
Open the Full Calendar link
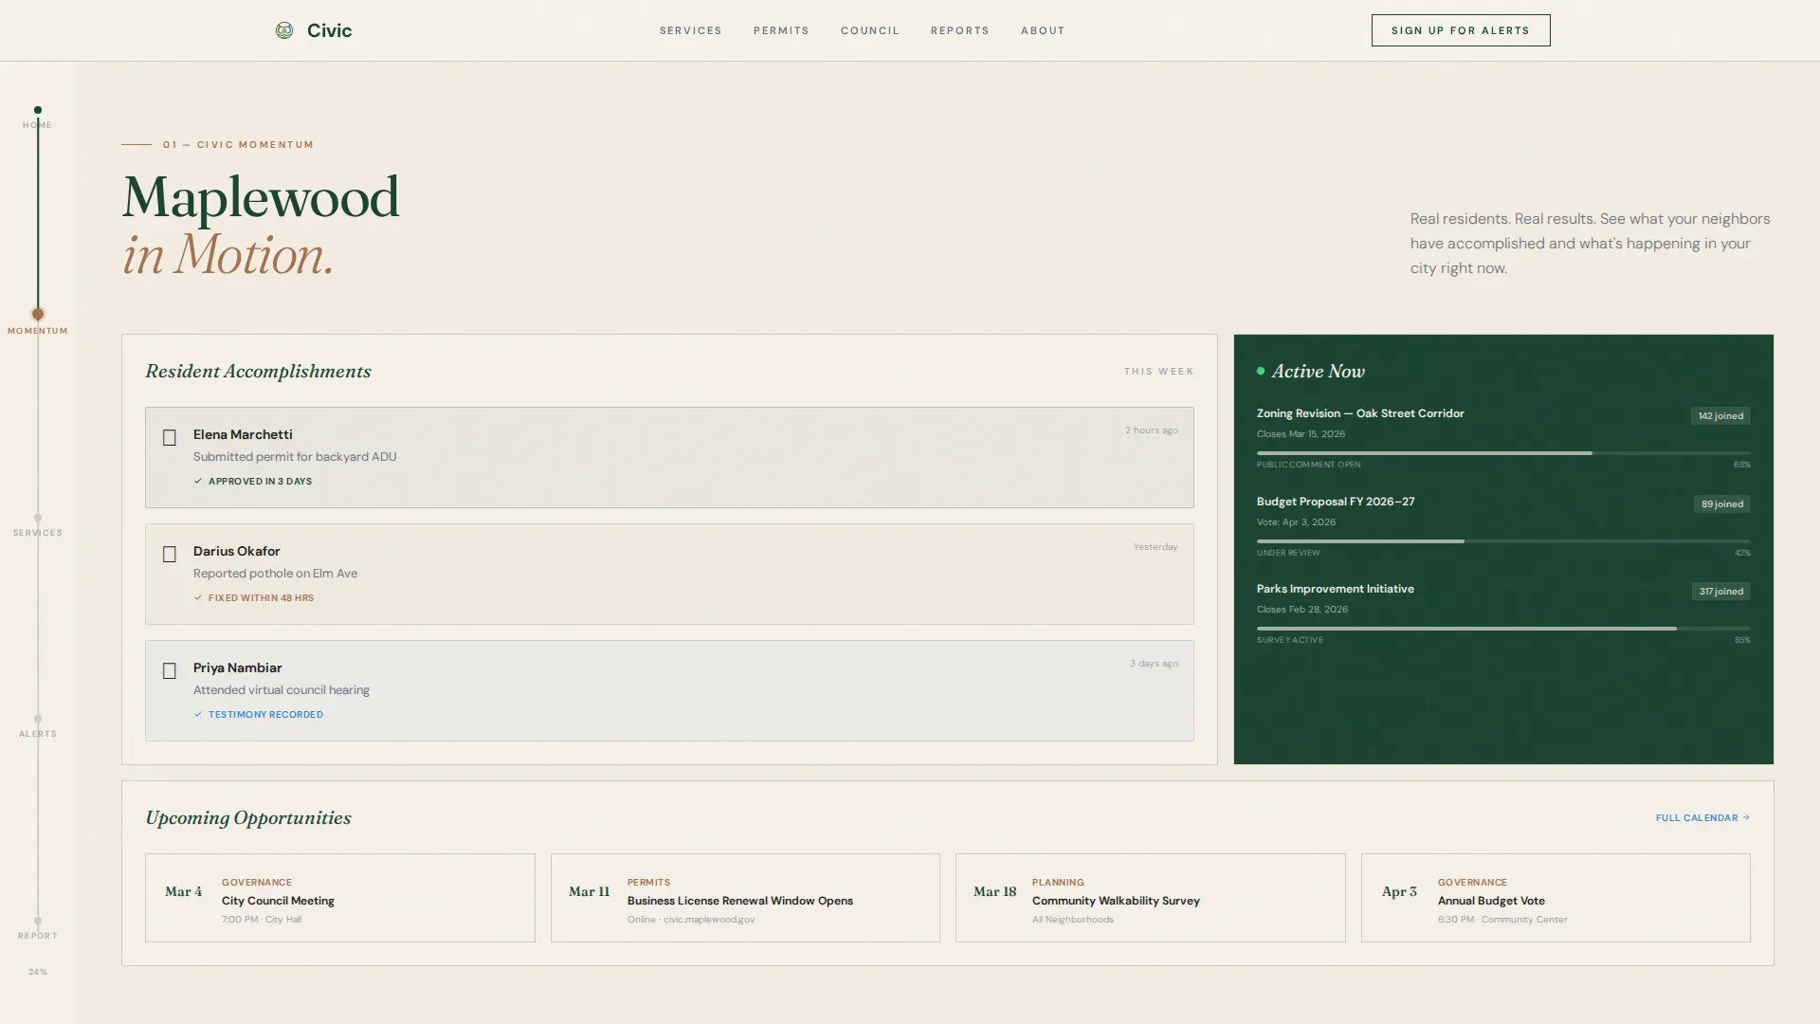pos(1702,817)
